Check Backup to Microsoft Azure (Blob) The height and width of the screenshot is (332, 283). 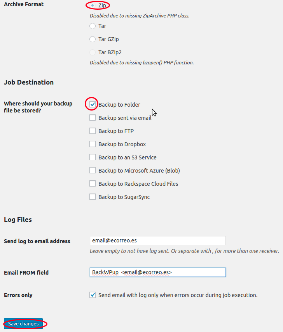93,170
